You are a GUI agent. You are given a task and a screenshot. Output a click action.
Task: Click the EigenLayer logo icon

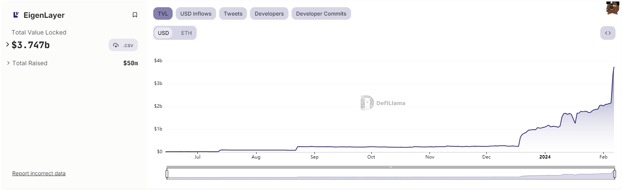16,15
